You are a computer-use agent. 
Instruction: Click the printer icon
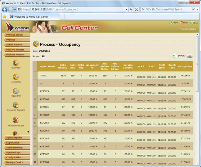[x=190, y=56]
